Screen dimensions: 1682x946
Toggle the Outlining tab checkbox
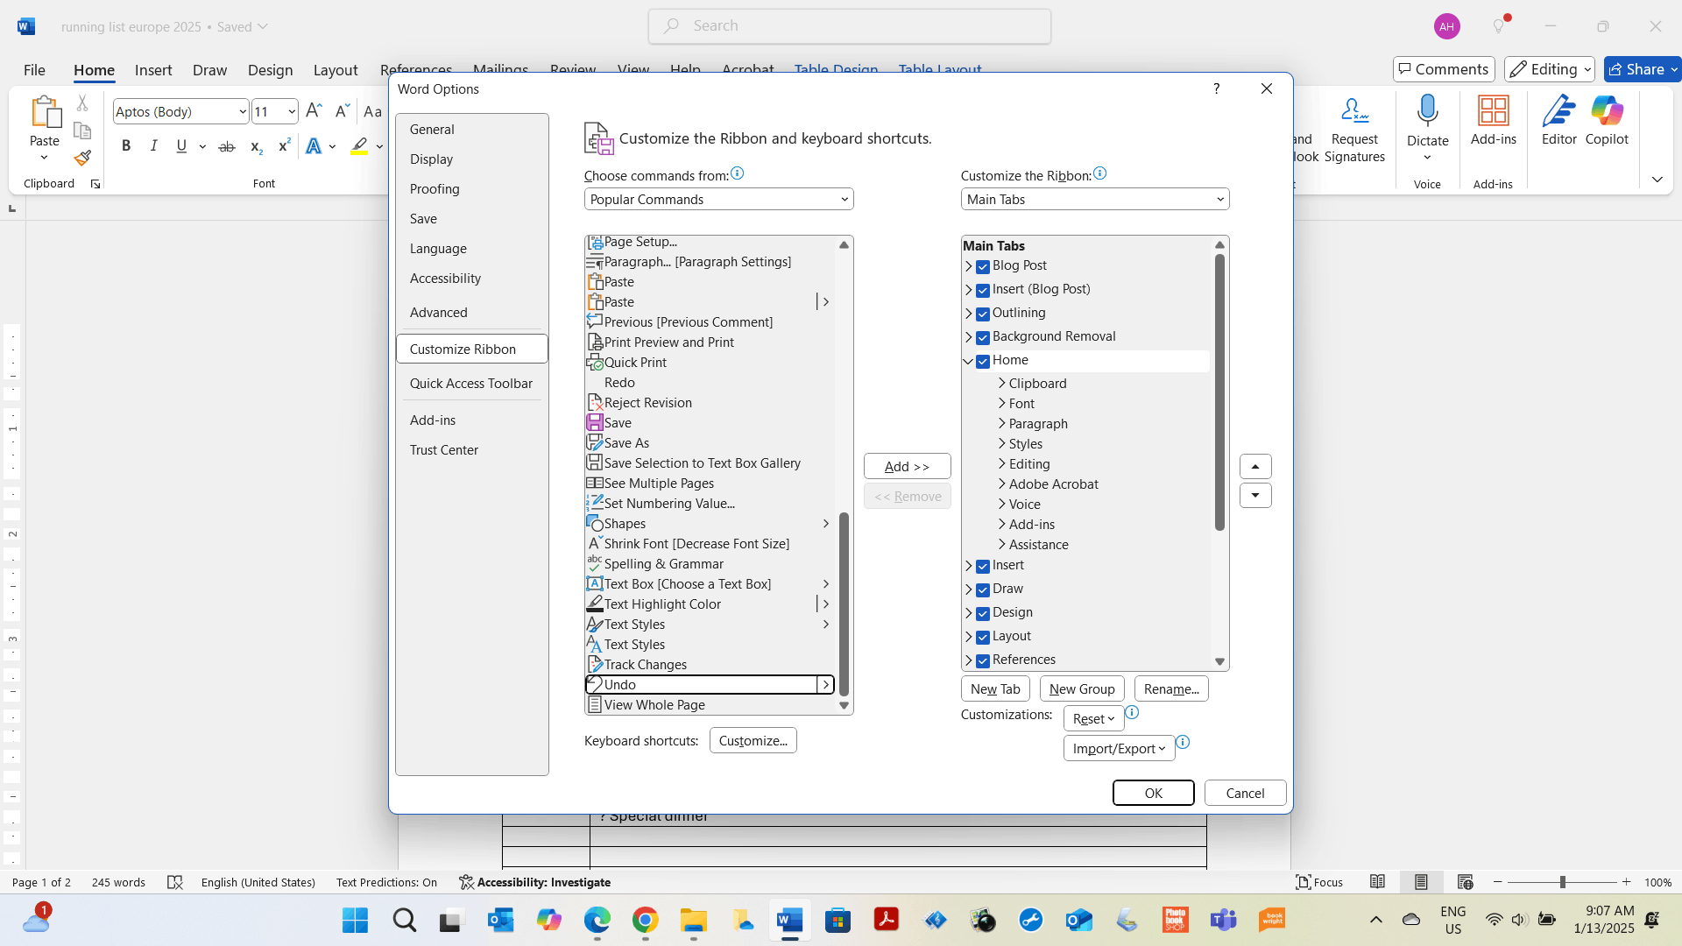[983, 314]
